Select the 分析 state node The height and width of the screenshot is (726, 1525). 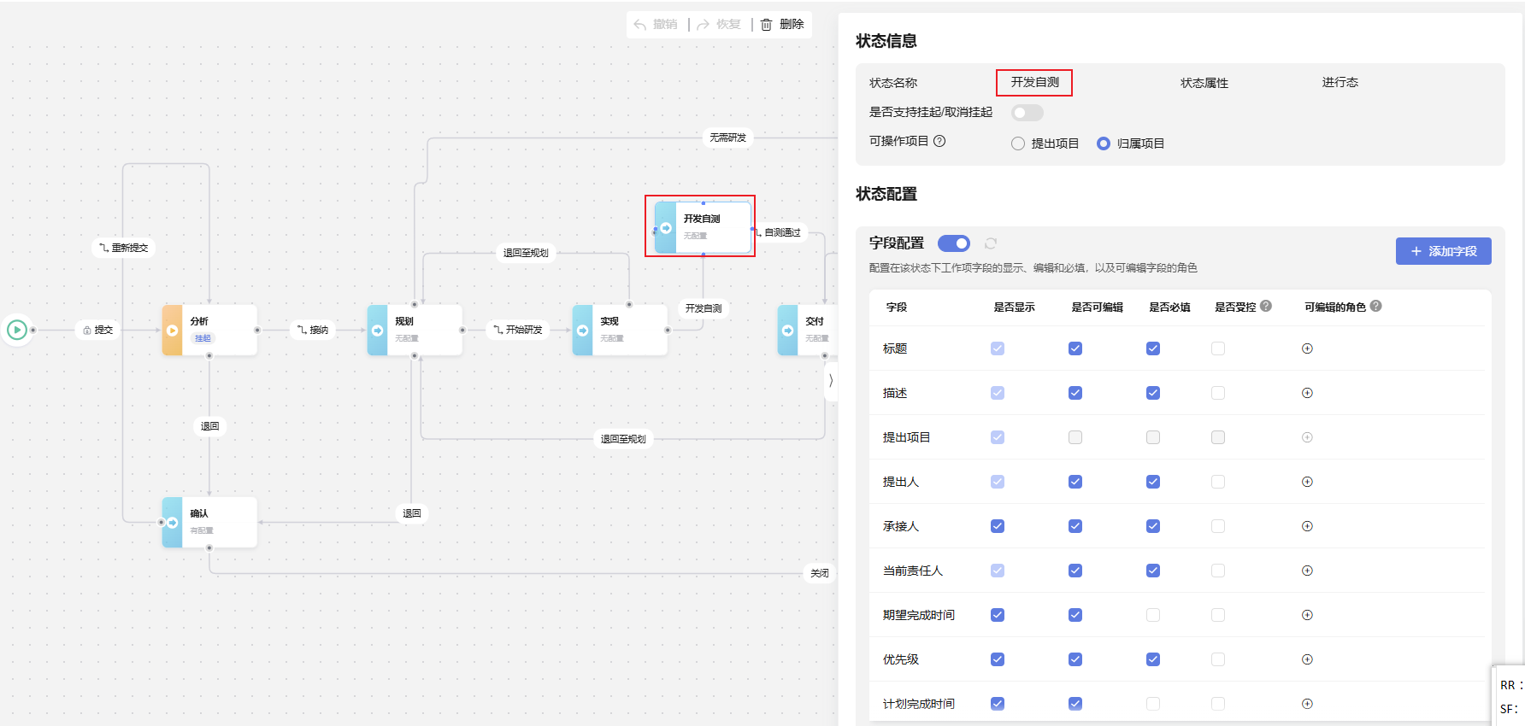click(x=209, y=330)
